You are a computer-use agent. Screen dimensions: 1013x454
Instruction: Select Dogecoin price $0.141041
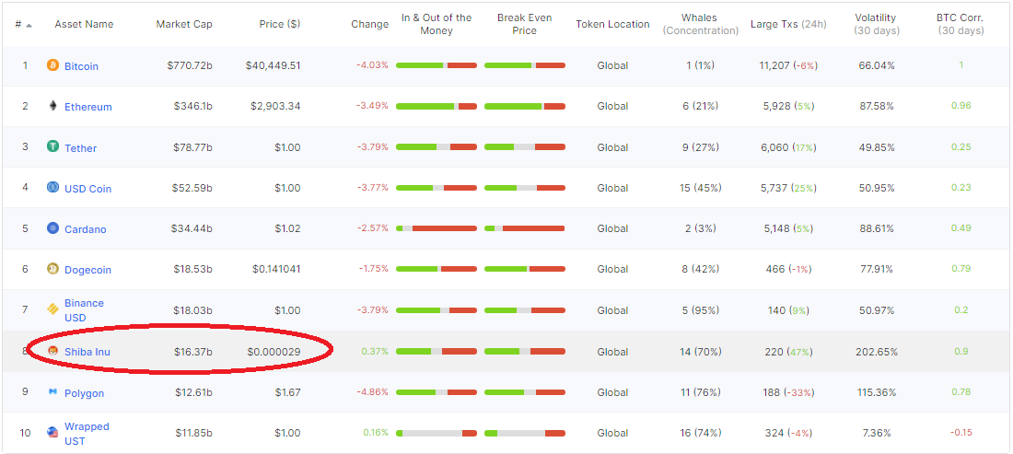[x=276, y=269]
